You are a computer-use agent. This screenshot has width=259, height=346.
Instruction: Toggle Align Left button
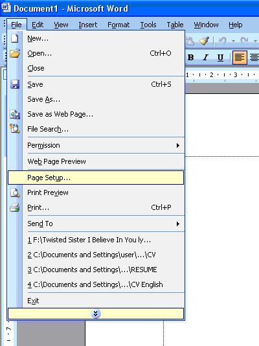coord(240,58)
